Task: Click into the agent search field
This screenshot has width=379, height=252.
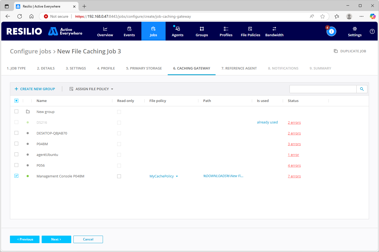Action: click(x=323, y=89)
